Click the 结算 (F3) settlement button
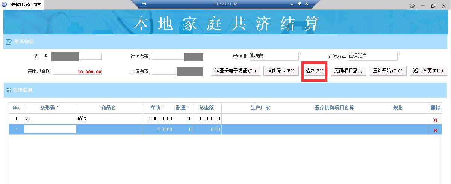451x184 pixels. (314, 71)
